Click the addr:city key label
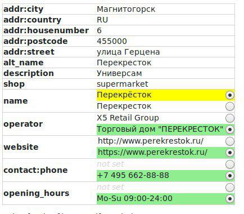This screenshot has height=214, width=244. (x=24, y=9)
